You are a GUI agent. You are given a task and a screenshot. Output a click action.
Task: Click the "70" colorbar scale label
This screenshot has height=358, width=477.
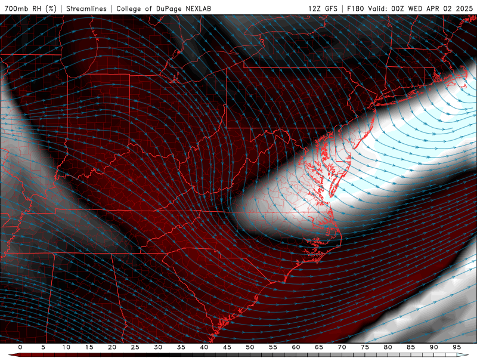[342, 347]
